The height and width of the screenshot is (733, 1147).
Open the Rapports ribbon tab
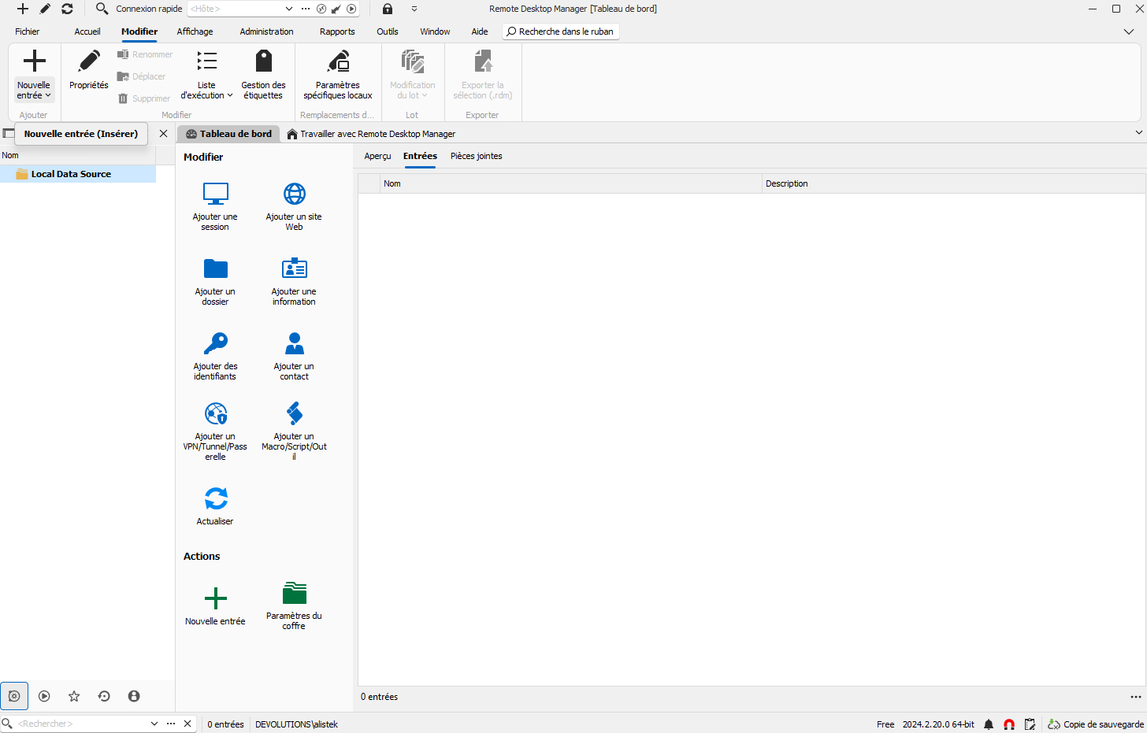[x=337, y=31]
